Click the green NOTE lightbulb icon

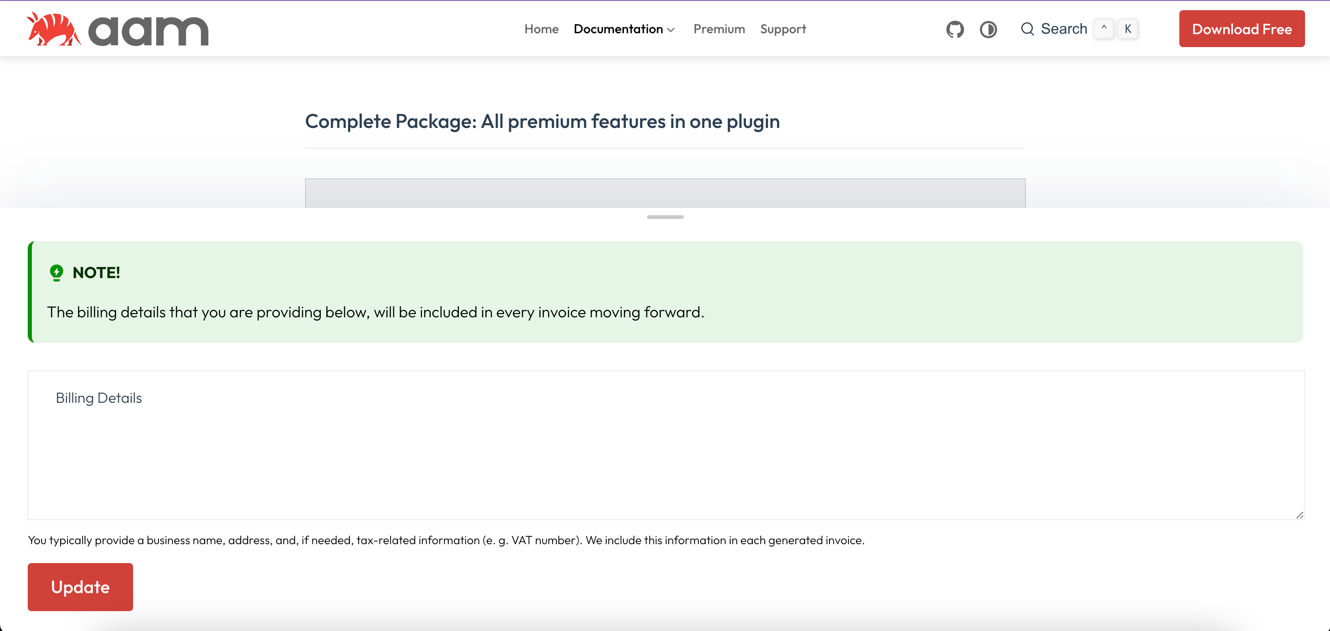(x=56, y=273)
